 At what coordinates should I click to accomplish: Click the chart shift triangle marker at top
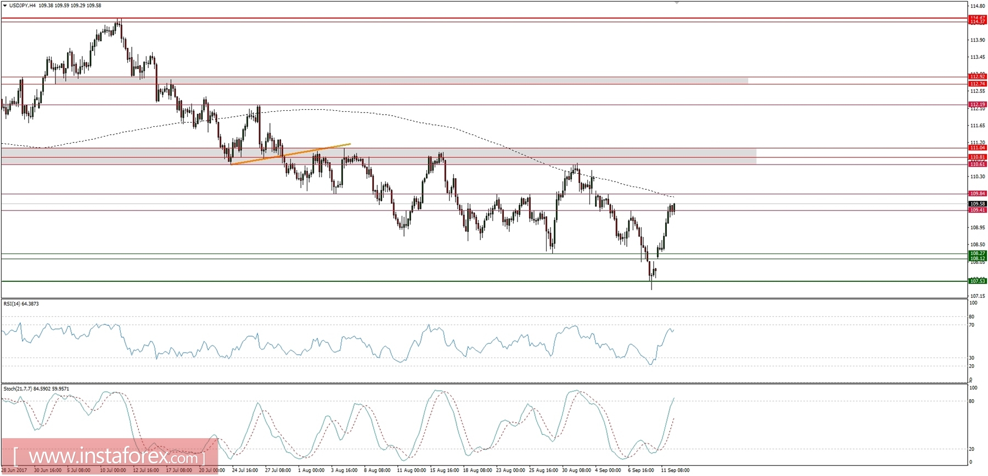point(677,3)
